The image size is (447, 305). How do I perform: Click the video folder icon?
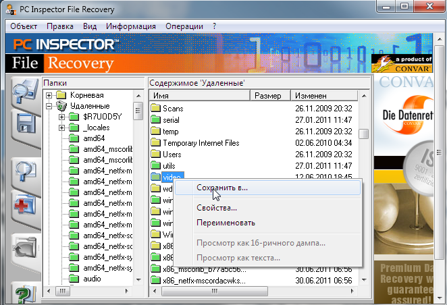(156, 177)
